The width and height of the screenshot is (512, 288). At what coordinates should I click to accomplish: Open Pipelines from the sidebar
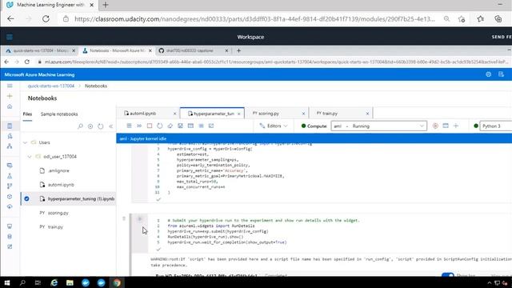pyautogui.click(x=10, y=186)
